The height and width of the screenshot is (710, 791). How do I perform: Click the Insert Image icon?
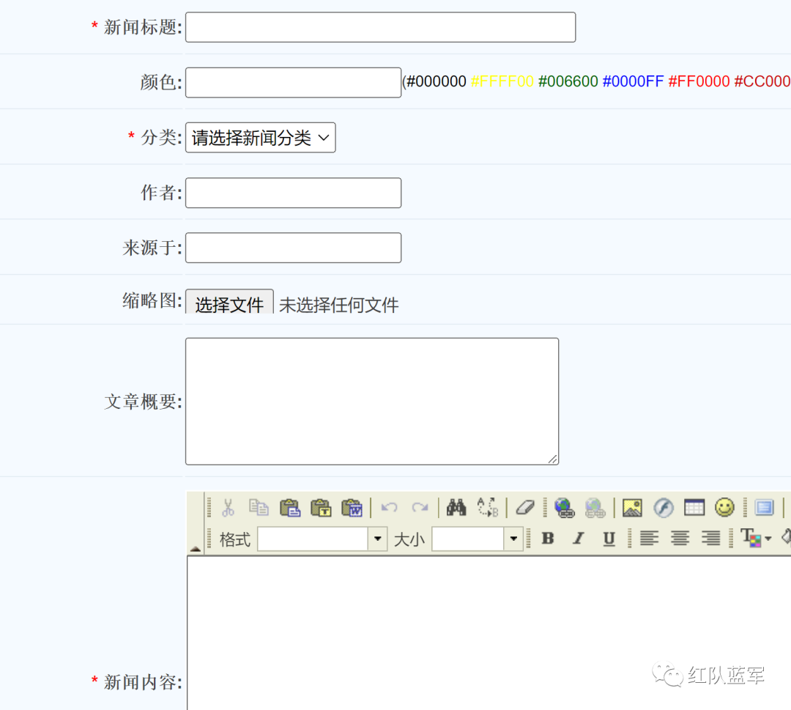click(632, 507)
